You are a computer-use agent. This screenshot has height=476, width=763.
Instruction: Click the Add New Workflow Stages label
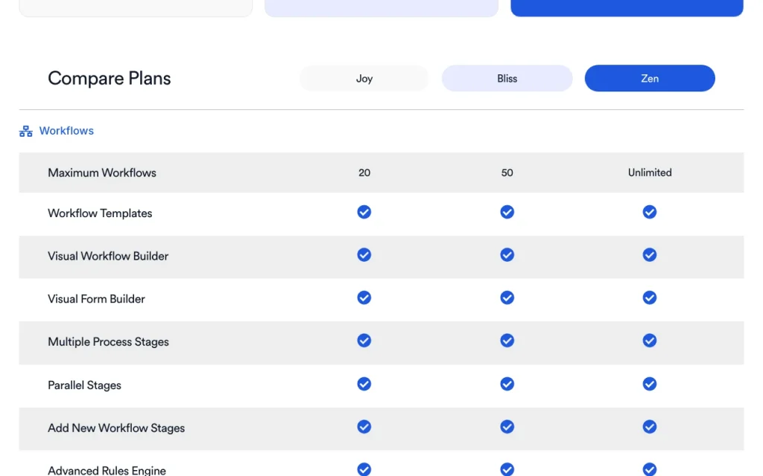116,428
